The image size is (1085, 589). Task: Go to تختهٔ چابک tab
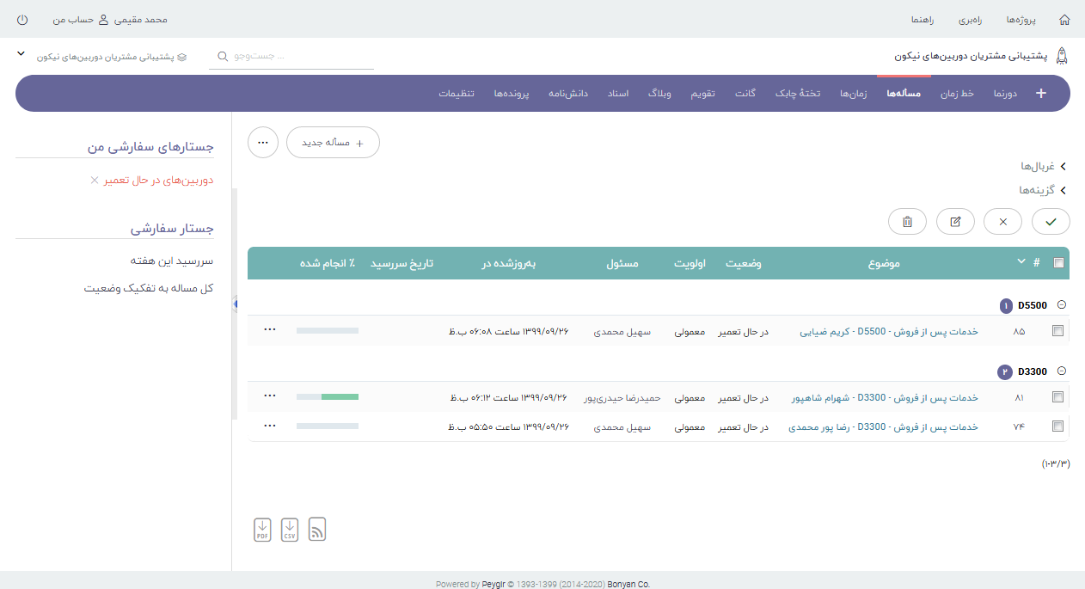coord(798,93)
